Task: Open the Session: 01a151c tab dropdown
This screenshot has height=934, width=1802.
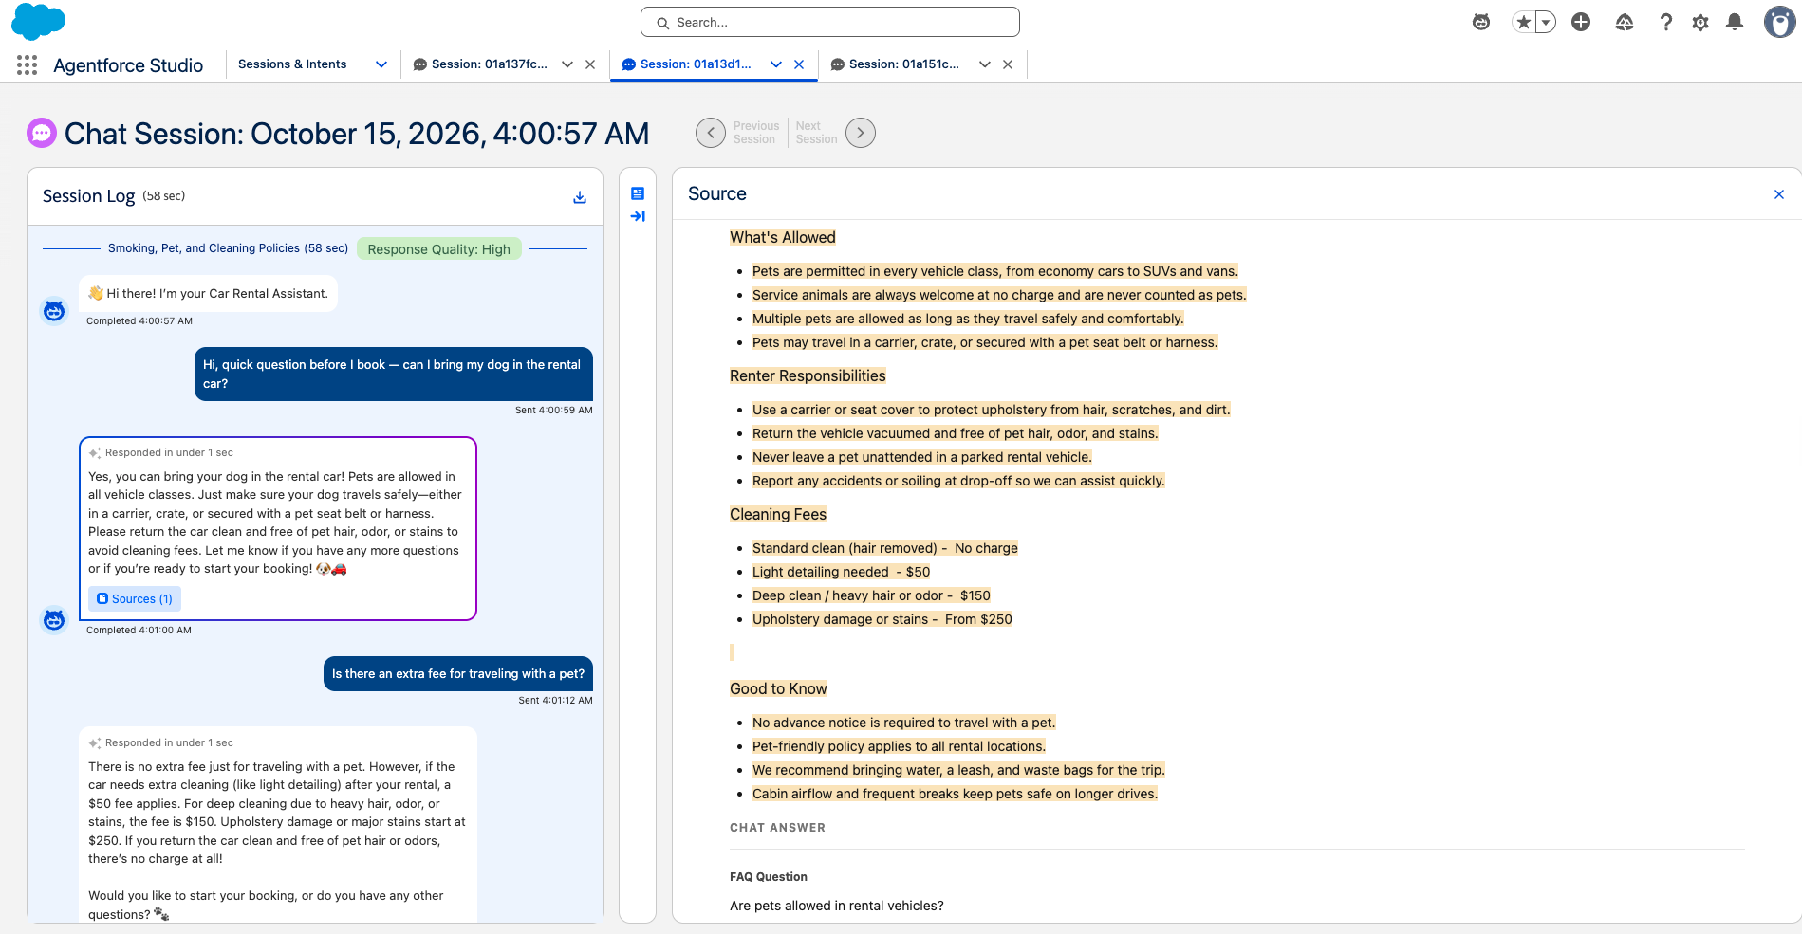Action: coord(985,64)
